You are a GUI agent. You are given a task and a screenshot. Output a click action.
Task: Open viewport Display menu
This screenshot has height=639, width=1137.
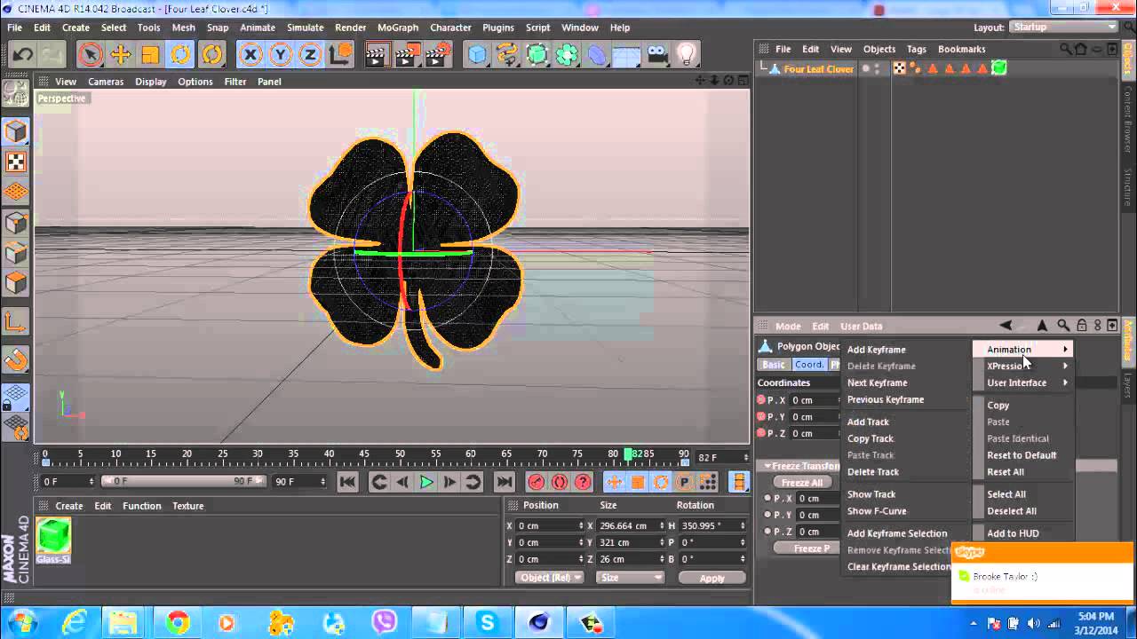coord(150,82)
